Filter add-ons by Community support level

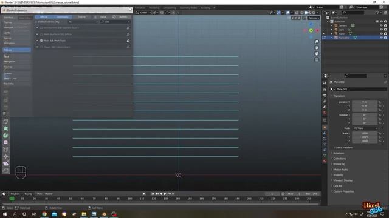tap(62, 17)
